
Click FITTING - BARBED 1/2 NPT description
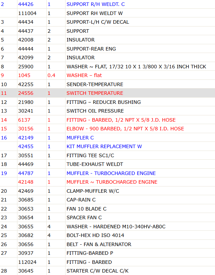(121, 120)
